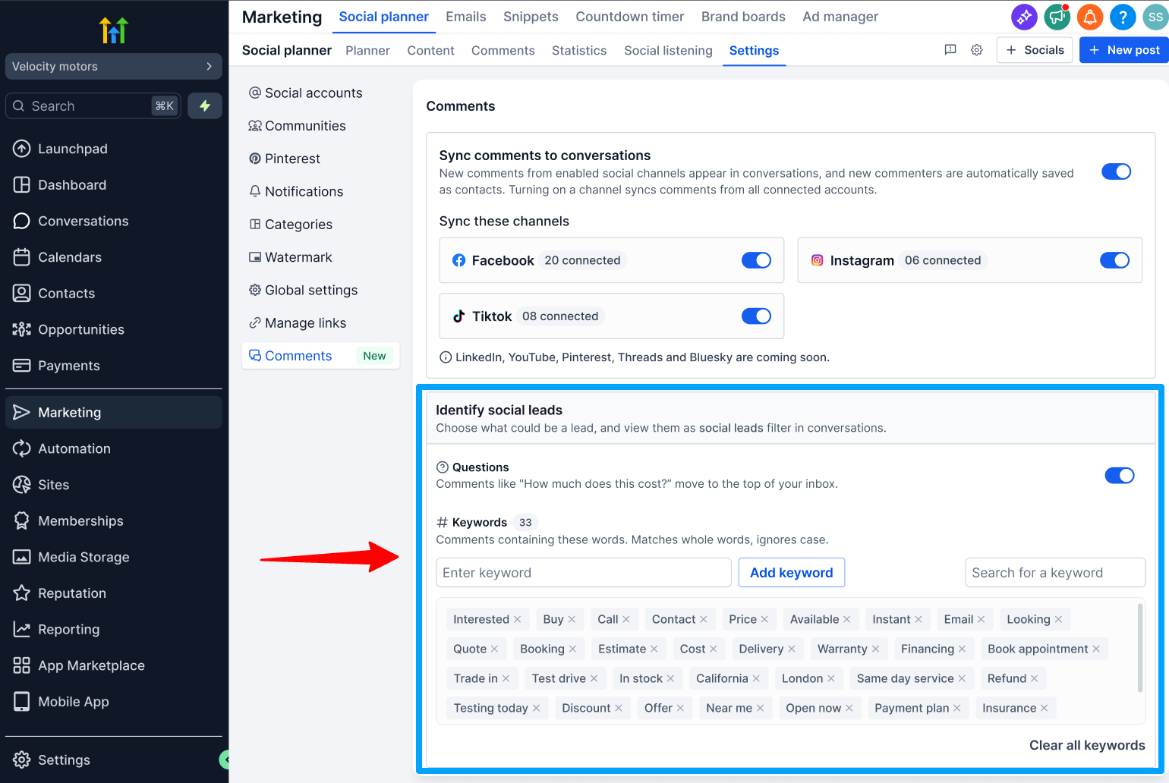The height and width of the screenshot is (783, 1169).
Task: Click the feedback message icon in subheader
Action: click(x=950, y=50)
